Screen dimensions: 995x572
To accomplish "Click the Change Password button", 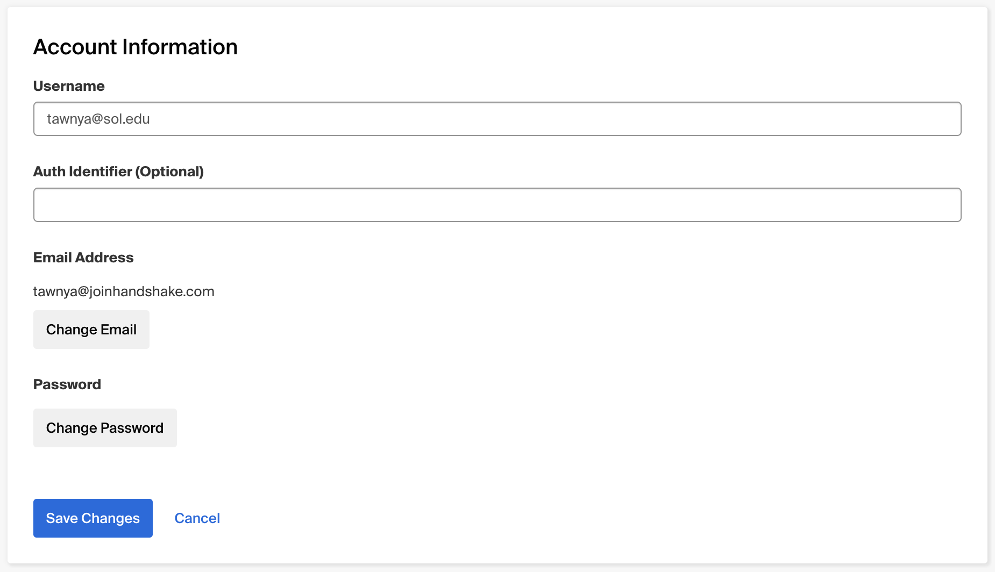I will pyautogui.click(x=105, y=428).
